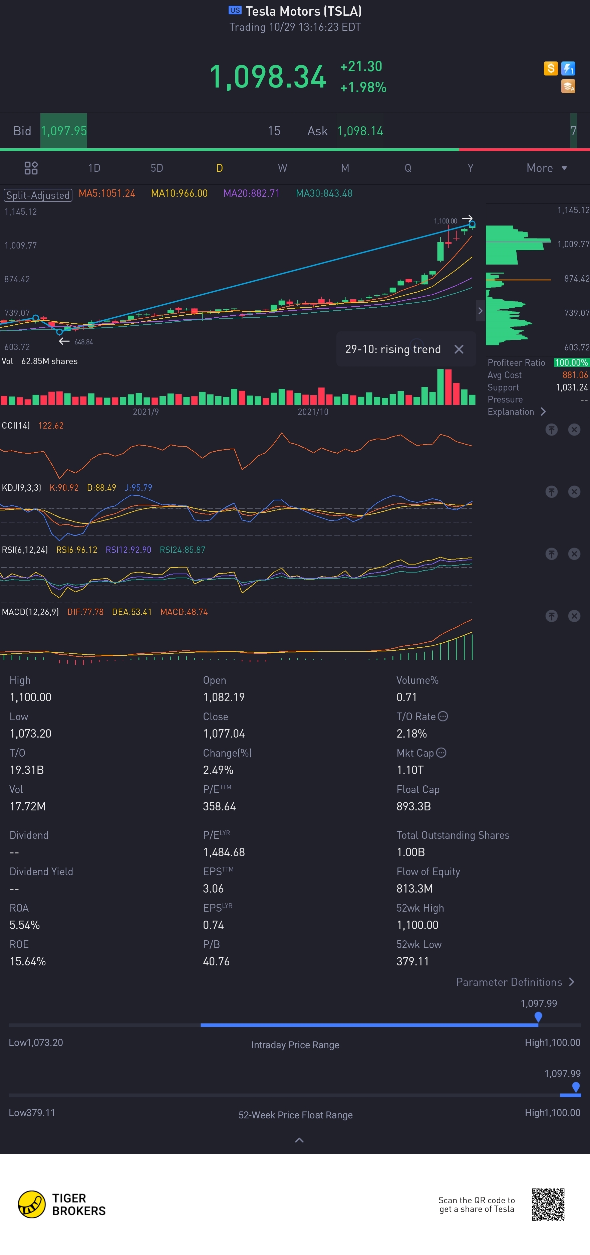Viewport: 590px width, 1255px height.
Task: Tap the MACD(12,26,9) indicator label
Action: point(30,612)
